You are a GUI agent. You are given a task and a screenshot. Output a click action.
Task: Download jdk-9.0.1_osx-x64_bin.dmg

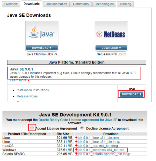pos(98,146)
